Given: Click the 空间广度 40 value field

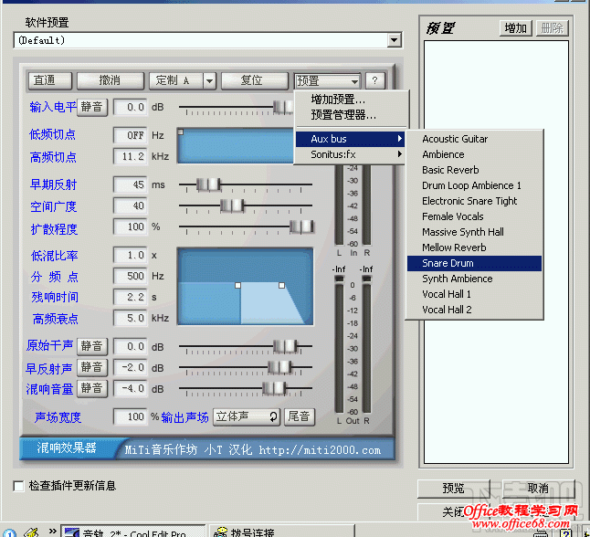Looking at the screenshot, I should point(131,205).
